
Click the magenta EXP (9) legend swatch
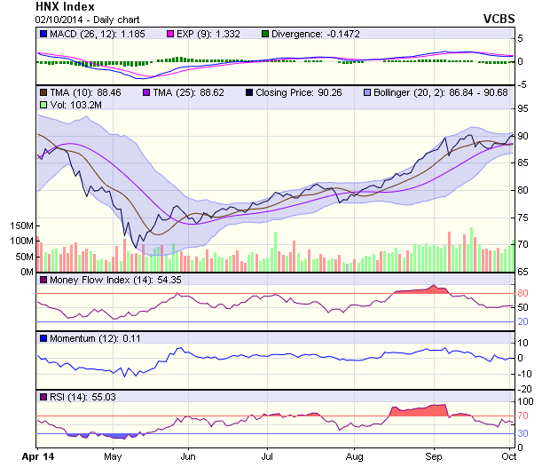[171, 34]
